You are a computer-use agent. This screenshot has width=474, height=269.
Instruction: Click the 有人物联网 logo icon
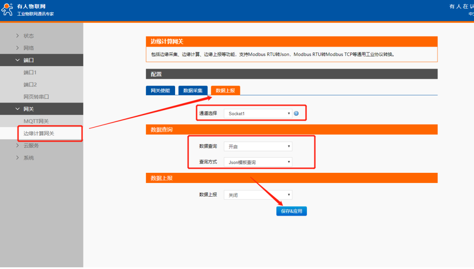(x=8, y=9)
